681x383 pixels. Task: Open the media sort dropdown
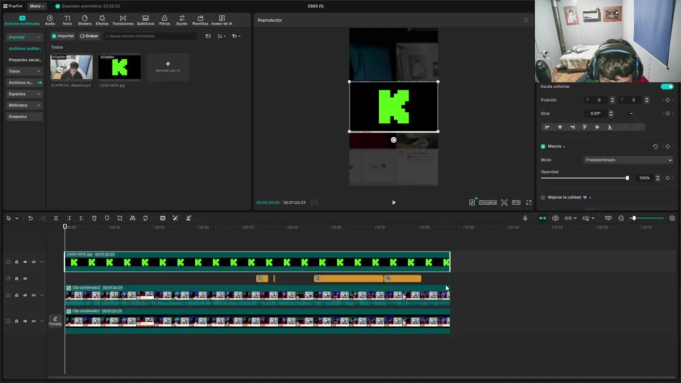(x=222, y=36)
